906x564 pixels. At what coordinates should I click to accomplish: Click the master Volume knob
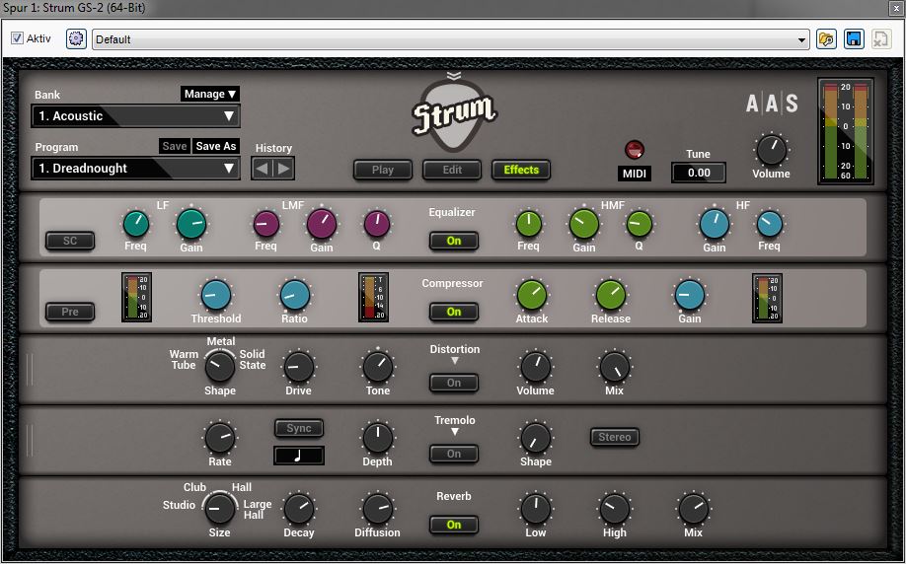click(772, 151)
